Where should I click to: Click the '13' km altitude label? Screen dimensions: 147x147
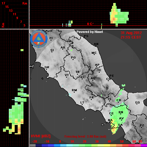(x=11, y=11)
